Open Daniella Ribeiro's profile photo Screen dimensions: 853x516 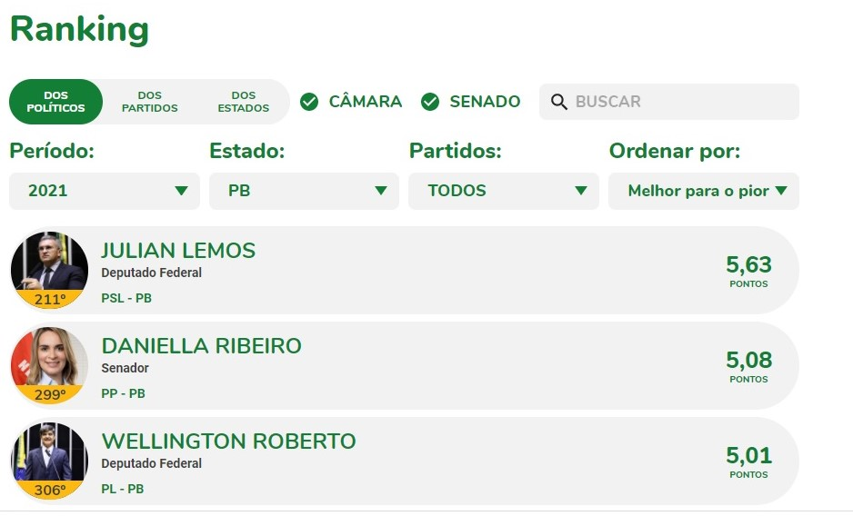(49, 357)
